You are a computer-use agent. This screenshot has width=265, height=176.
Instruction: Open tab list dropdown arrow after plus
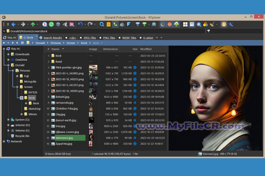coord(161,38)
